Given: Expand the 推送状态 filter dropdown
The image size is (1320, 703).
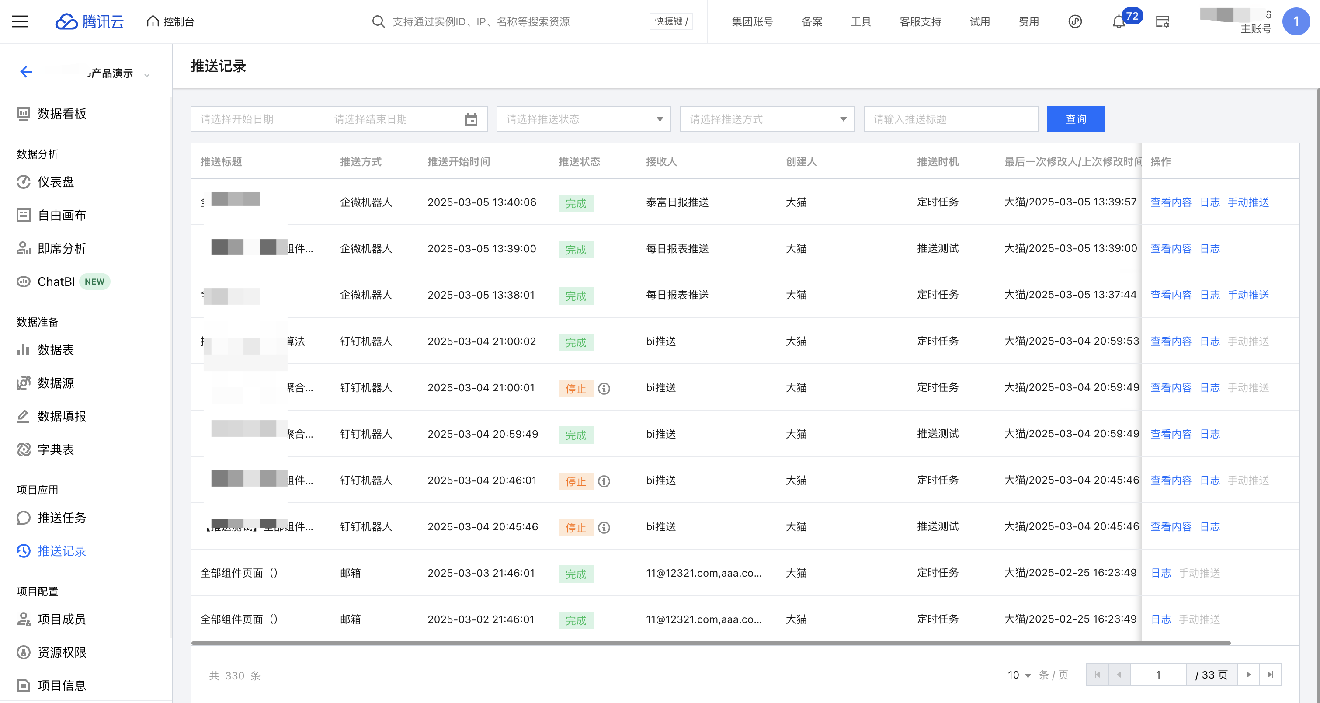Looking at the screenshot, I should click(583, 119).
